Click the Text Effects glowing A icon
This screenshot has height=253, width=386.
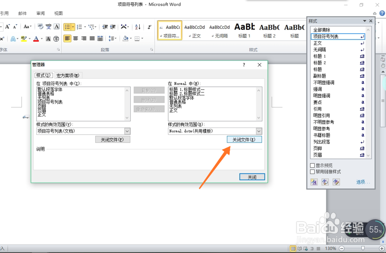[13, 39]
